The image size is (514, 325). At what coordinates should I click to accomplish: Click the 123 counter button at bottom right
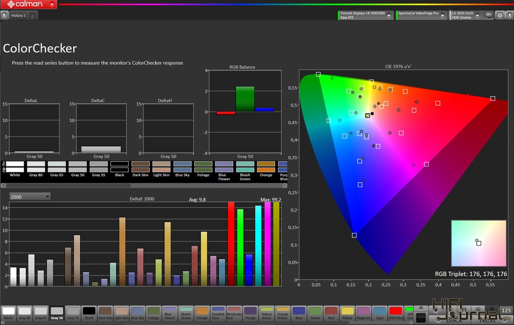(506, 310)
